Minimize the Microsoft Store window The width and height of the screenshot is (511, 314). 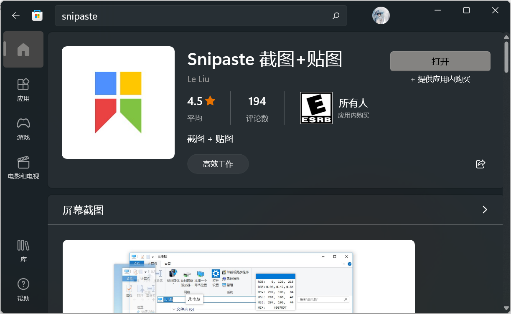pos(437,10)
